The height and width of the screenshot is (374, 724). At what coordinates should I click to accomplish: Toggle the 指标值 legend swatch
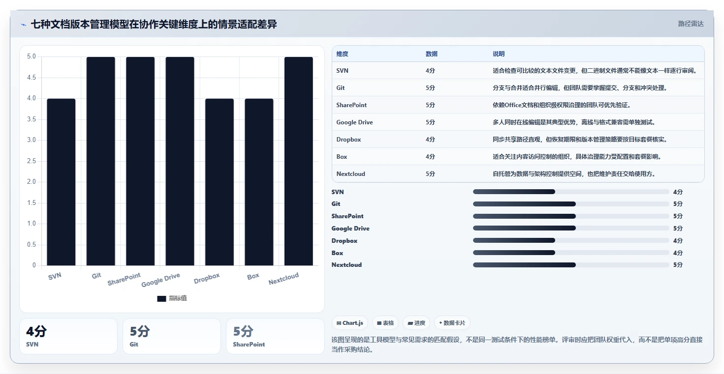161,298
